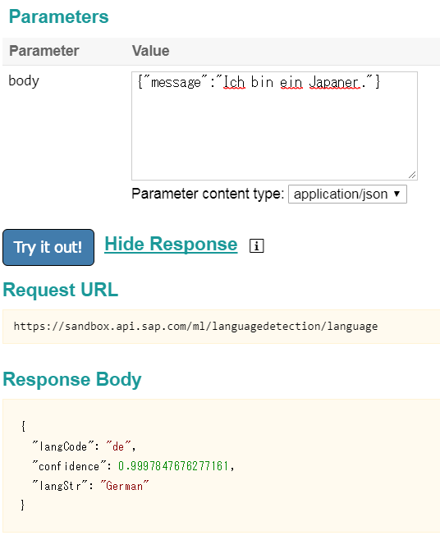Click inside the body JSON text area
This screenshot has height=540, width=440.
(274, 126)
